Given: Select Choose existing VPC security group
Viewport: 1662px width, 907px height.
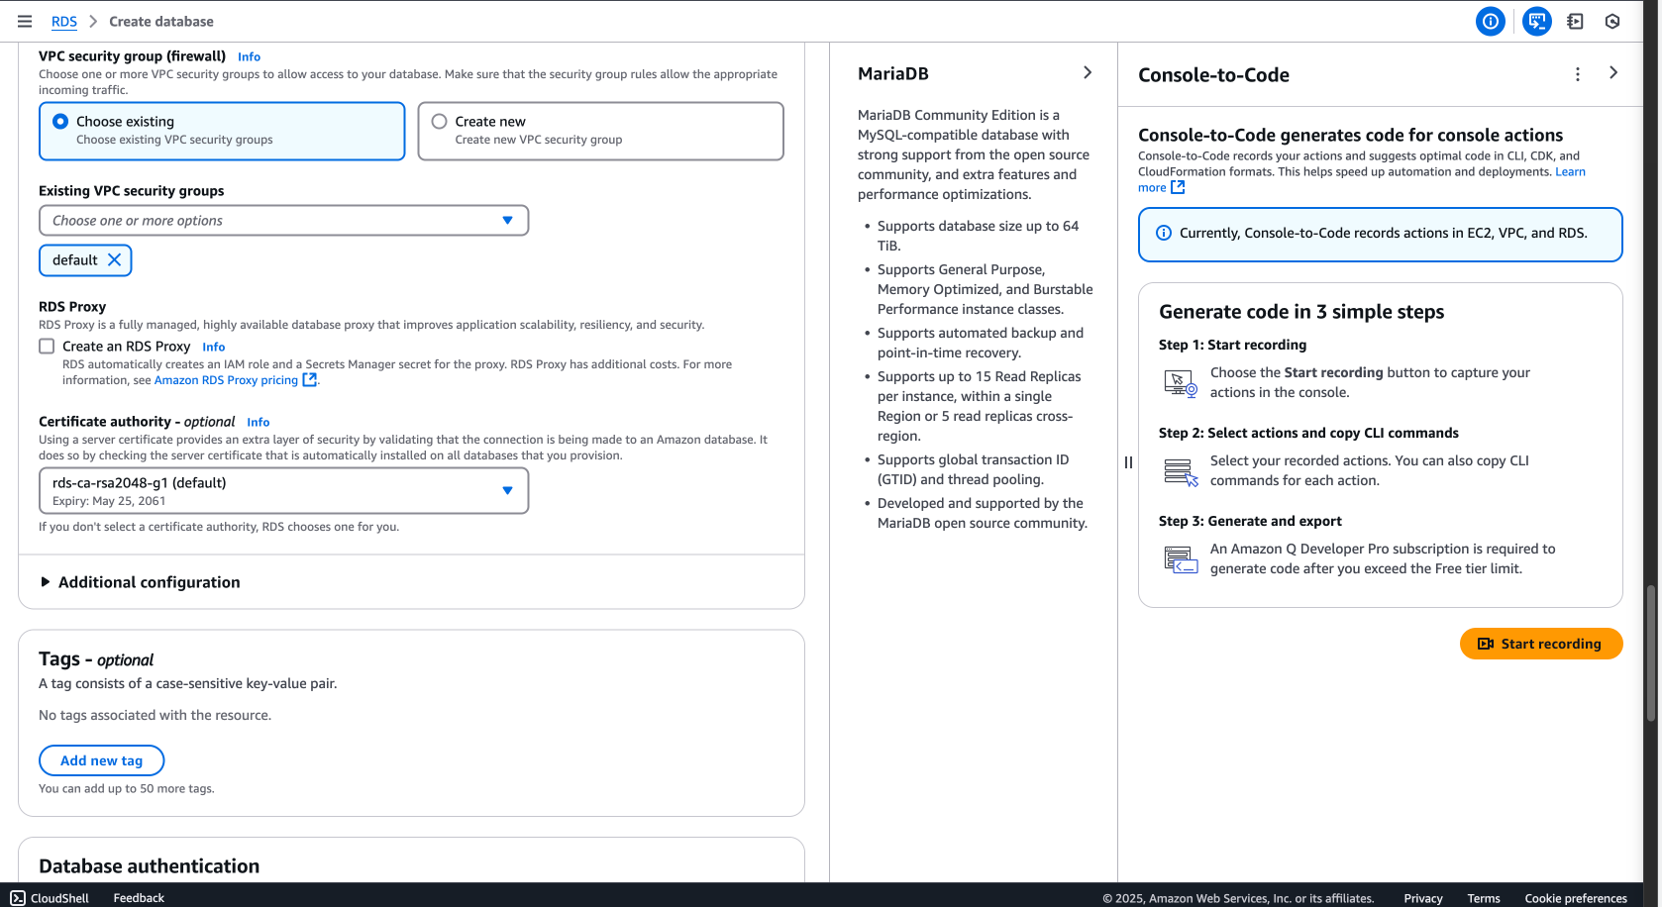Looking at the screenshot, I should pyautogui.click(x=222, y=131).
